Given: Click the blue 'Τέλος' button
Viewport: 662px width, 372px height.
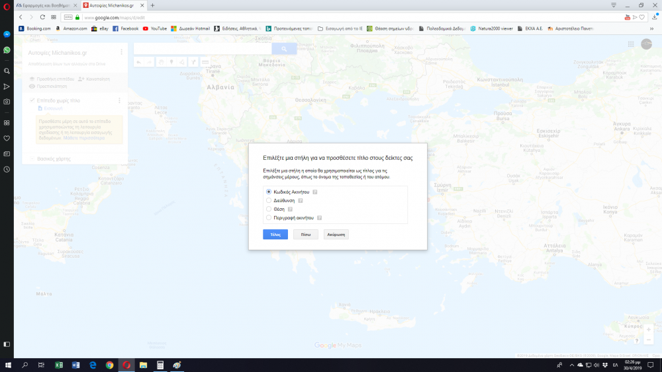Looking at the screenshot, I should (275, 235).
